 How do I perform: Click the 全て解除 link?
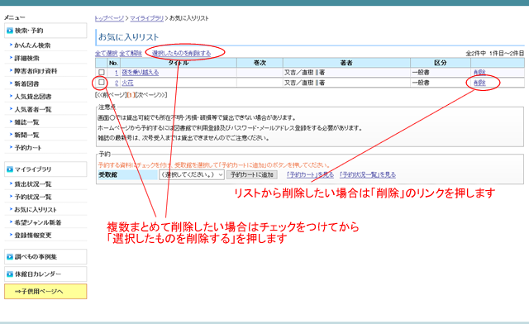coord(131,53)
